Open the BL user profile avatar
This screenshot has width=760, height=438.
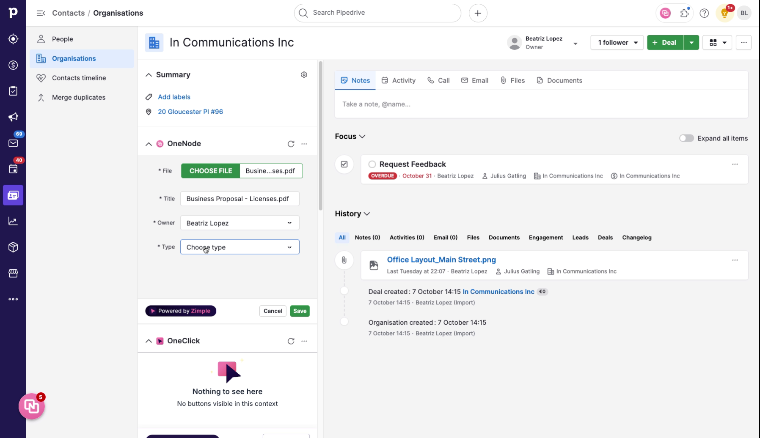(x=744, y=13)
